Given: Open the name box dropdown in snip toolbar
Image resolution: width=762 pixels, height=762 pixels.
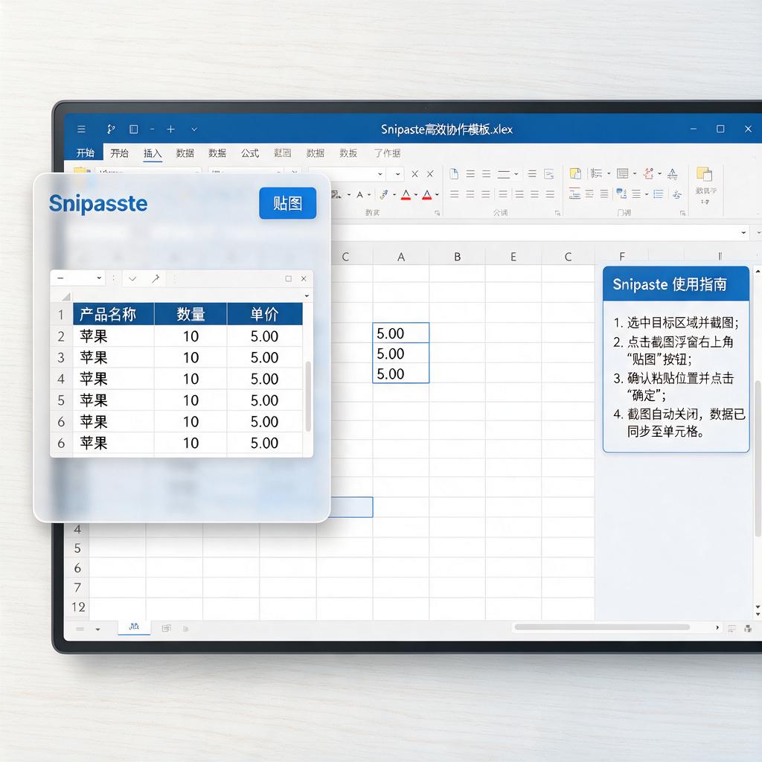Looking at the screenshot, I should tap(99, 278).
